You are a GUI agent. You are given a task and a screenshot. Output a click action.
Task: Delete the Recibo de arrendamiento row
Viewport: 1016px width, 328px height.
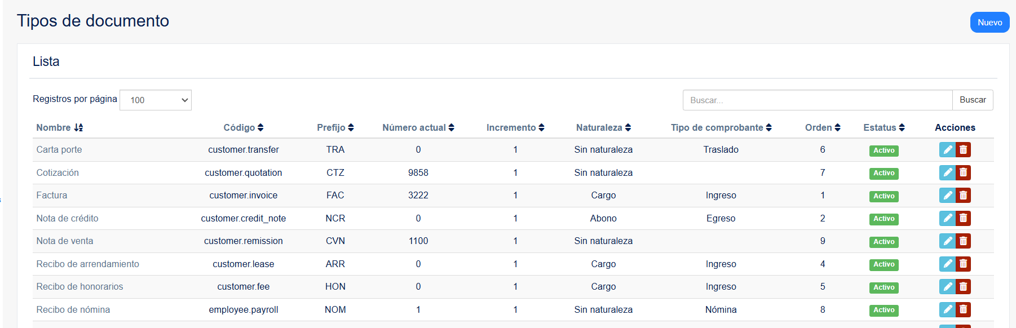963,264
